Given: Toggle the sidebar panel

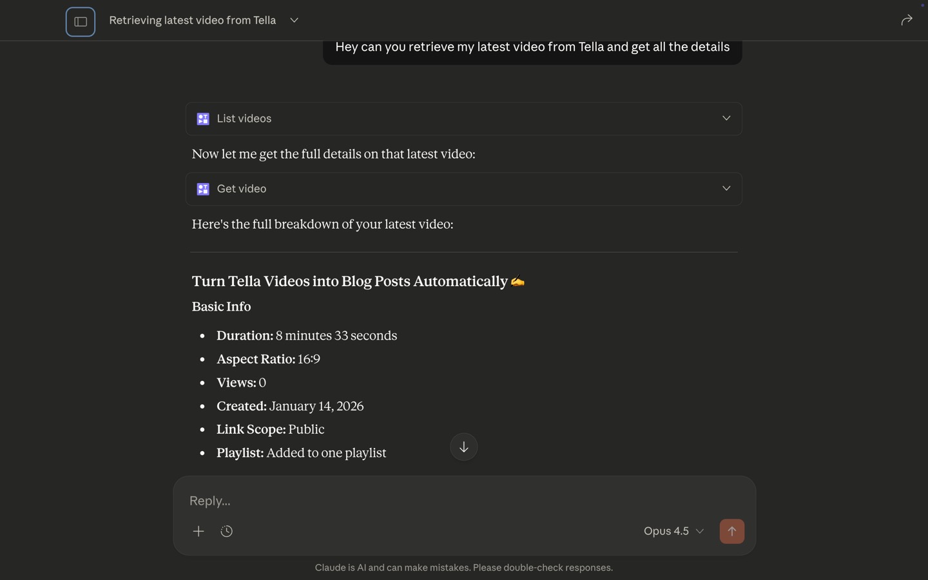Looking at the screenshot, I should 80,21.
